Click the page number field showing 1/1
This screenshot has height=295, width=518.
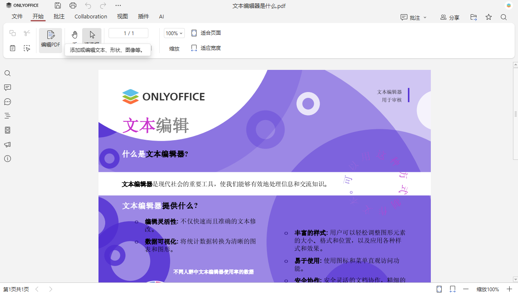click(x=128, y=33)
